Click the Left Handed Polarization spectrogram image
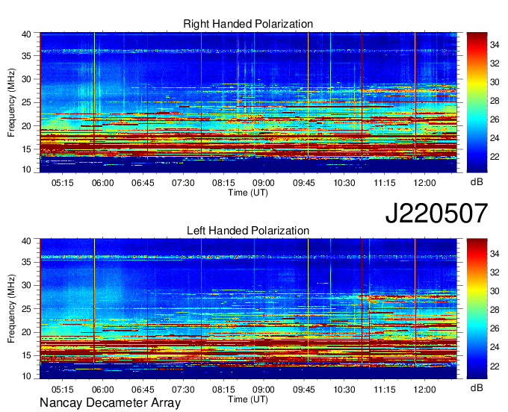Screen dimensions: 508x412 pyautogui.click(x=248, y=309)
